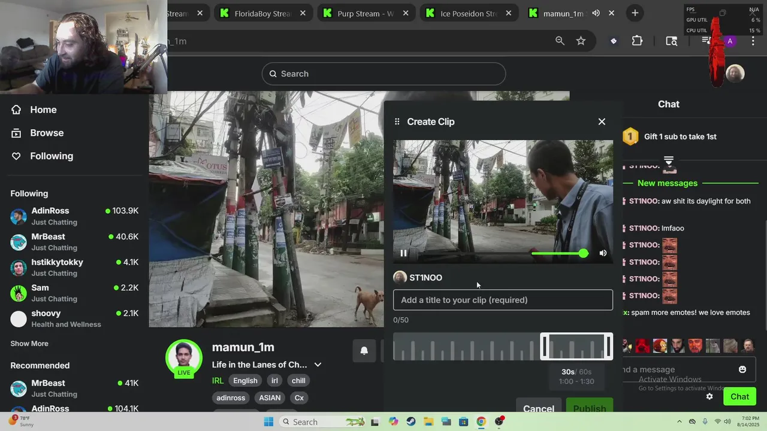The height and width of the screenshot is (431, 767).
Task: Open Chrome from the taskbar
Action: [x=481, y=422]
